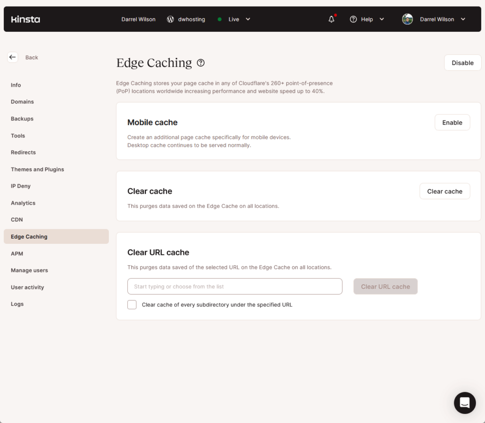Click Darrel Wilson's profile avatar
485x423 pixels.
407,19
